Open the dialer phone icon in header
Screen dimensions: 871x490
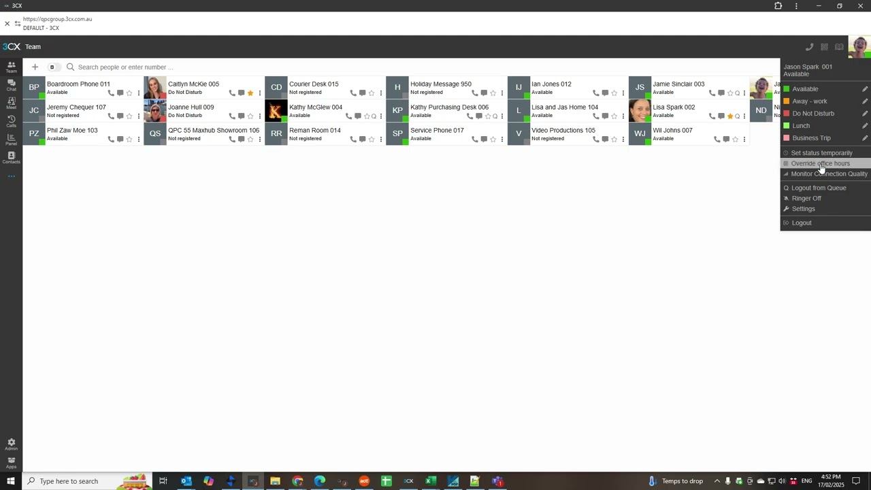click(809, 47)
